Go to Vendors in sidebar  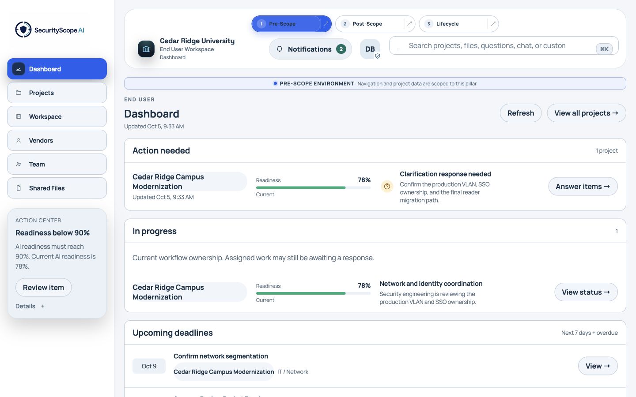click(57, 140)
